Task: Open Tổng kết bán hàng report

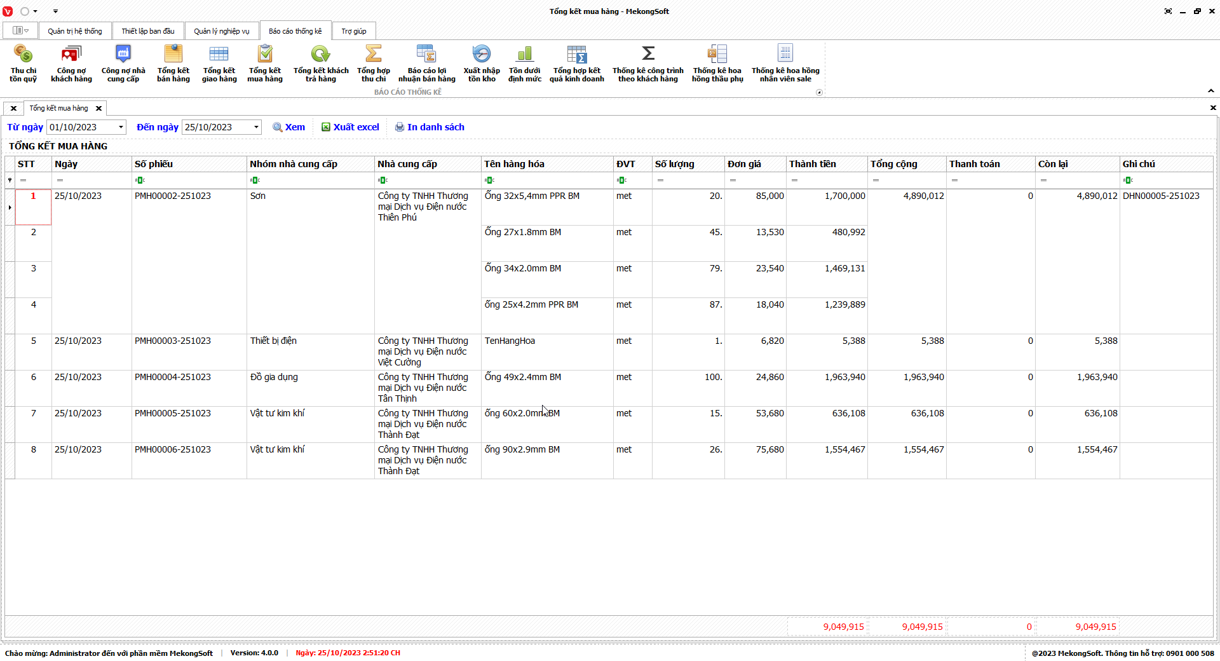Action: 173,64
